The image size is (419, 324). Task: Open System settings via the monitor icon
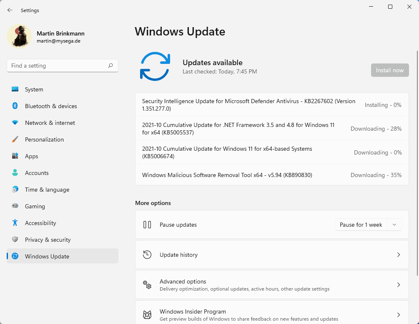pos(15,89)
